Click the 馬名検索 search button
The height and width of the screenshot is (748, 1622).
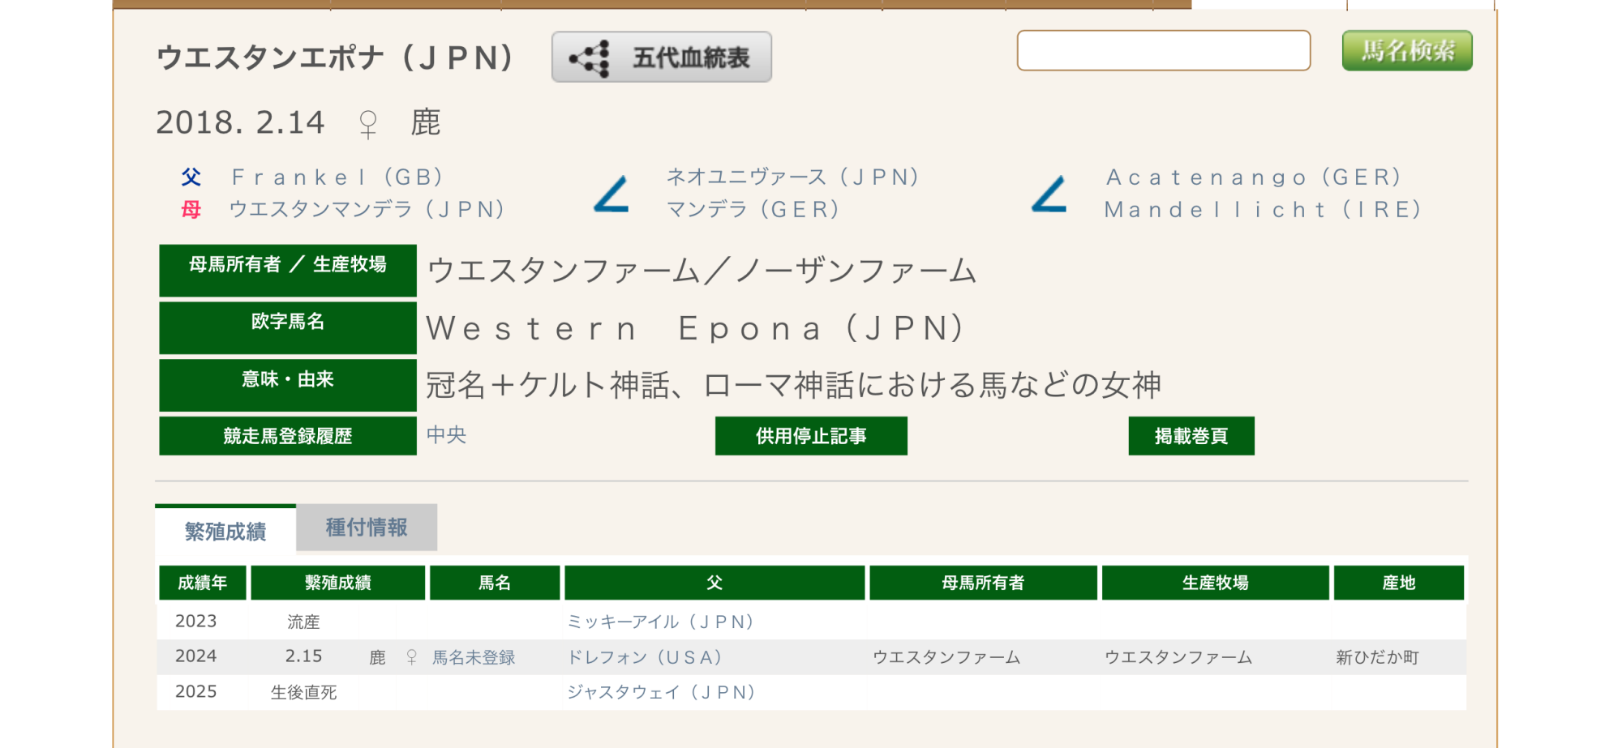[x=1407, y=50]
